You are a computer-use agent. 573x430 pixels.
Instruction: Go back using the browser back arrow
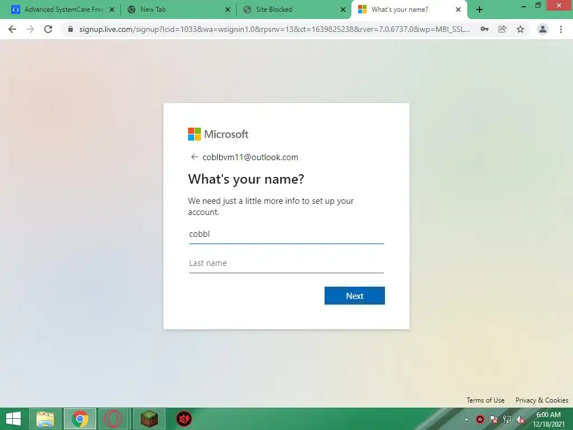tap(12, 29)
